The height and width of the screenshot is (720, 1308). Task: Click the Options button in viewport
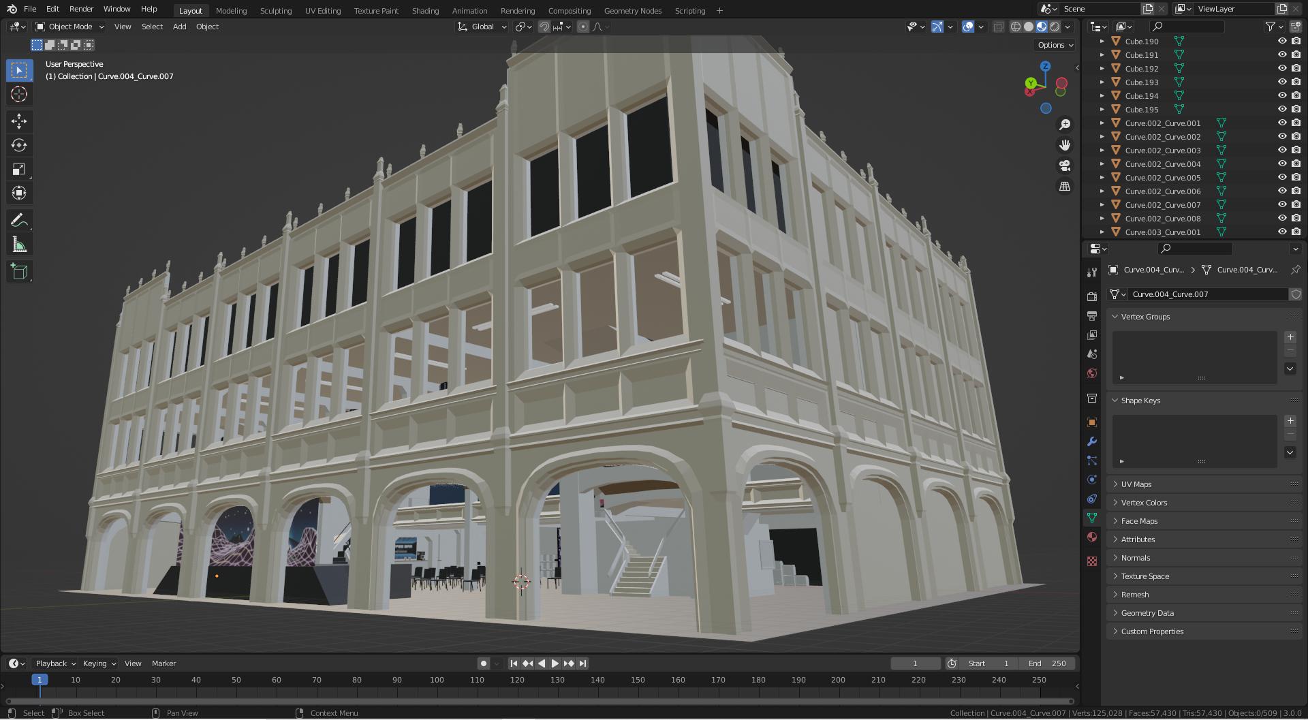[1055, 45]
